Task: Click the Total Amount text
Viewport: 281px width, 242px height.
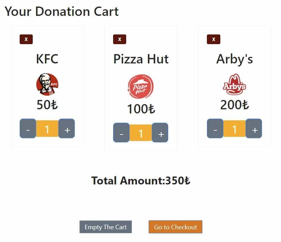Action: click(141, 181)
